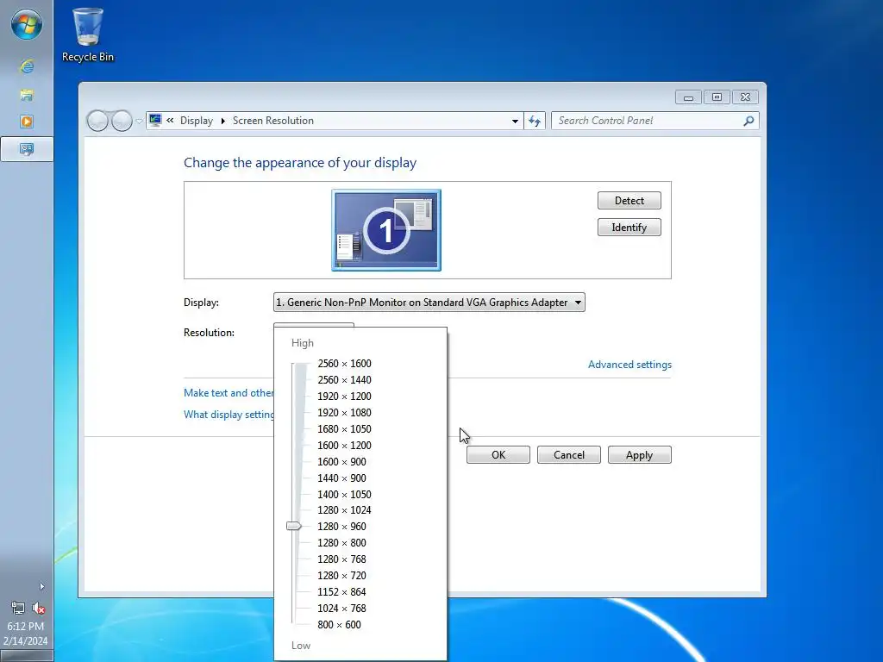This screenshot has height=662, width=883.
Task: Choose 1280 × 768 resolution
Action: [341, 559]
